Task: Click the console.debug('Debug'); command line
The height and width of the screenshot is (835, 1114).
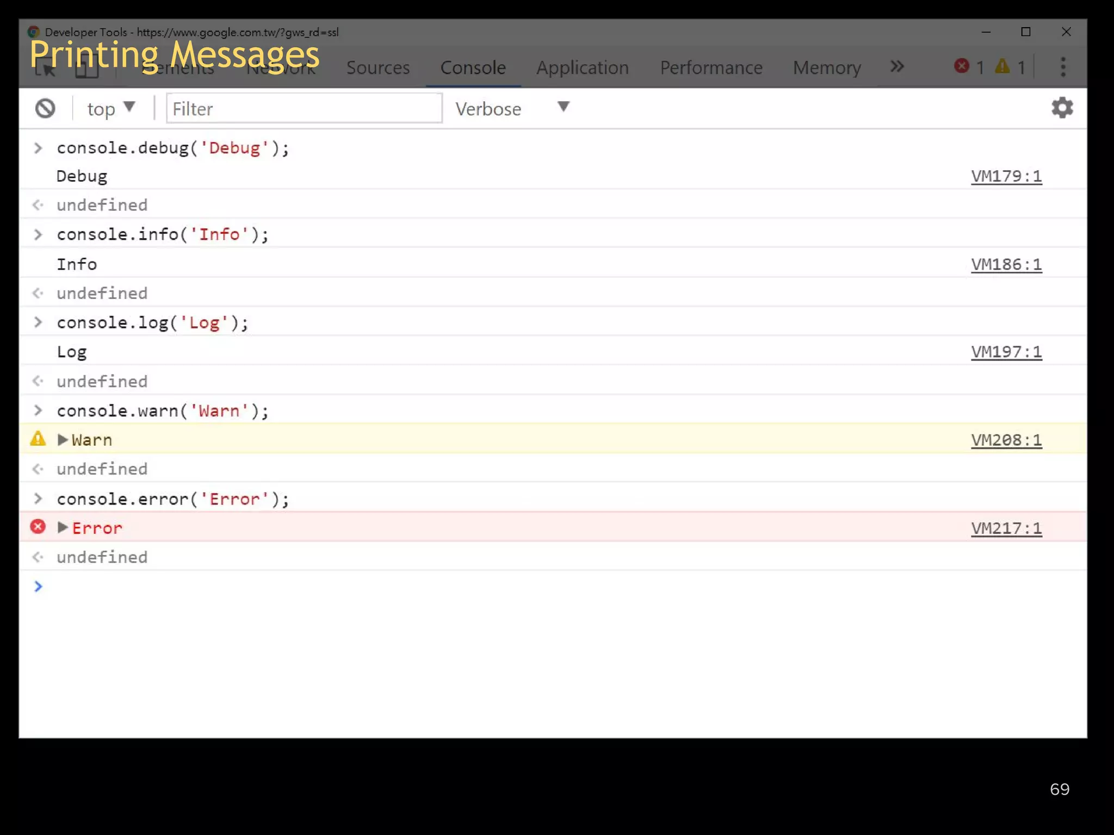Action: (x=173, y=148)
